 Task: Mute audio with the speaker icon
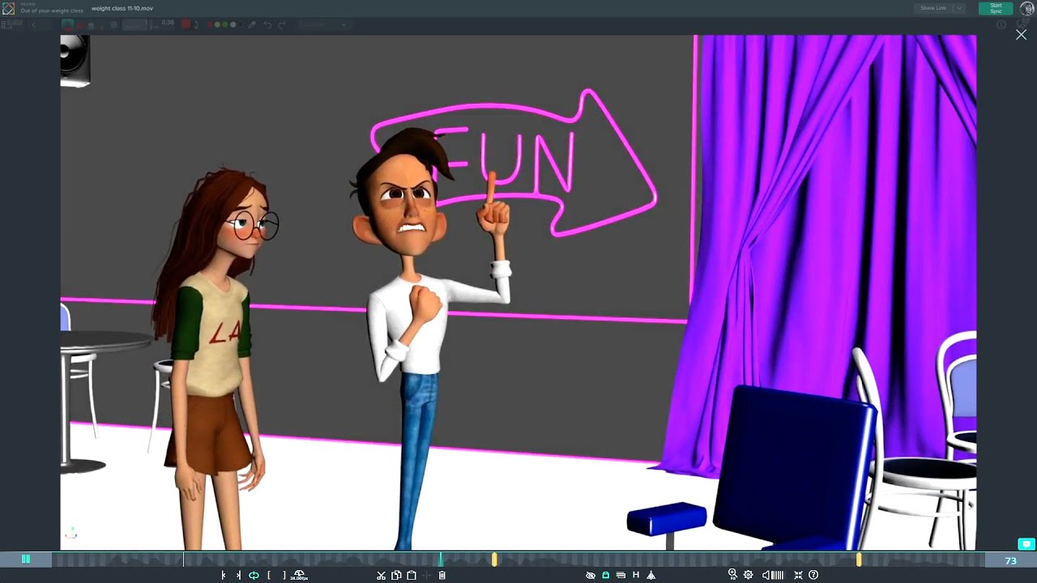[x=766, y=575]
